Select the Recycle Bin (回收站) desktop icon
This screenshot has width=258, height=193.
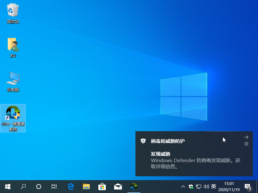[13, 14]
